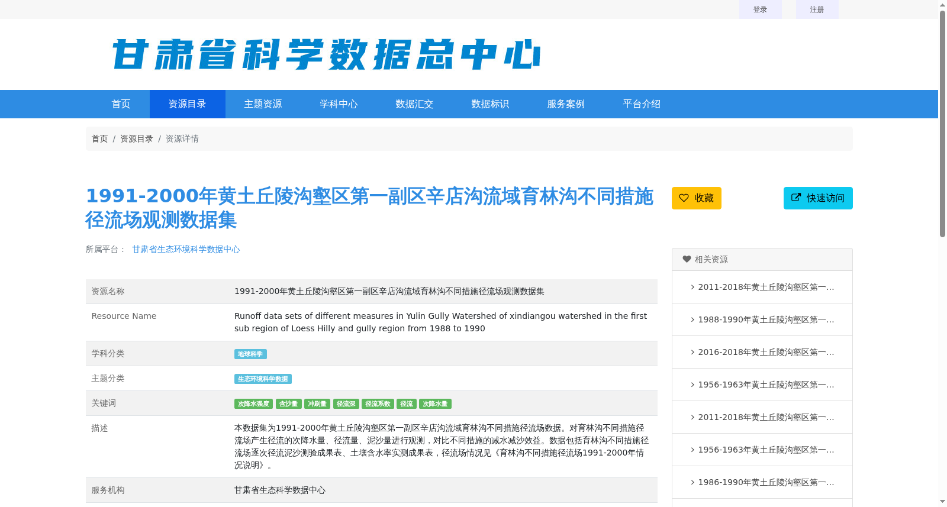Click the 服务机构 value 甘肃省生态科学数据中心
The image size is (947, 507).
[280, 490]
